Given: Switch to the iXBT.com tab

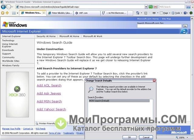Looking at the screenshot, I should pyautogui.click(x=87, y=13).
